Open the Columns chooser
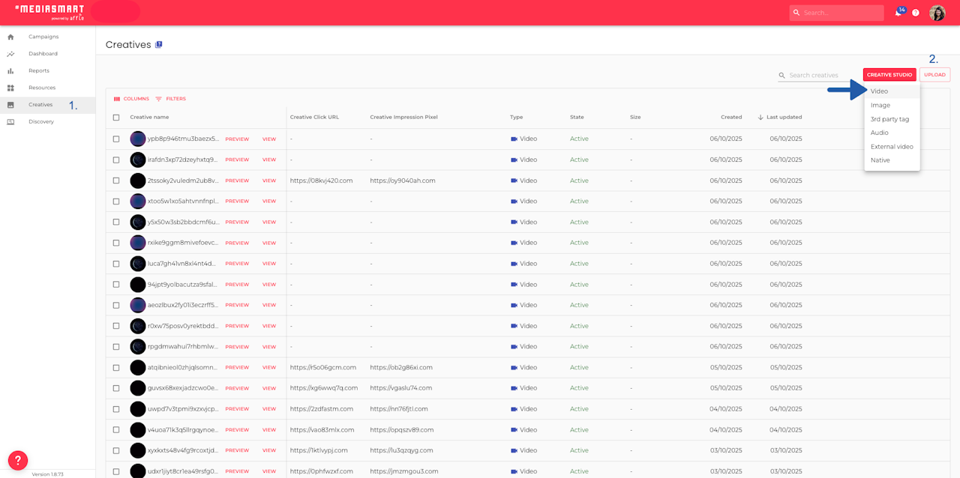This screenshot has height=478, width=960. coord(131,99)
